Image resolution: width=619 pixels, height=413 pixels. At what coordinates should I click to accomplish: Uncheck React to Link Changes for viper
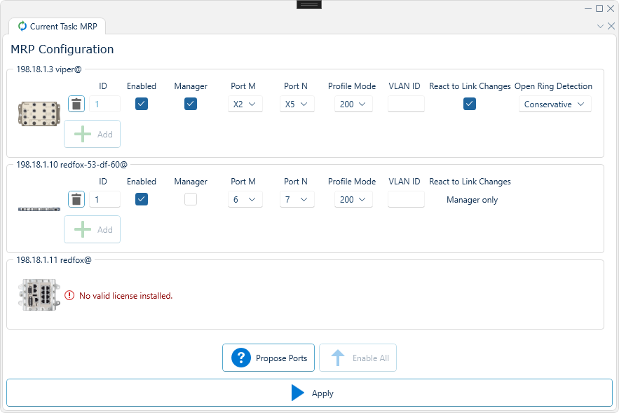click(469, 104)
